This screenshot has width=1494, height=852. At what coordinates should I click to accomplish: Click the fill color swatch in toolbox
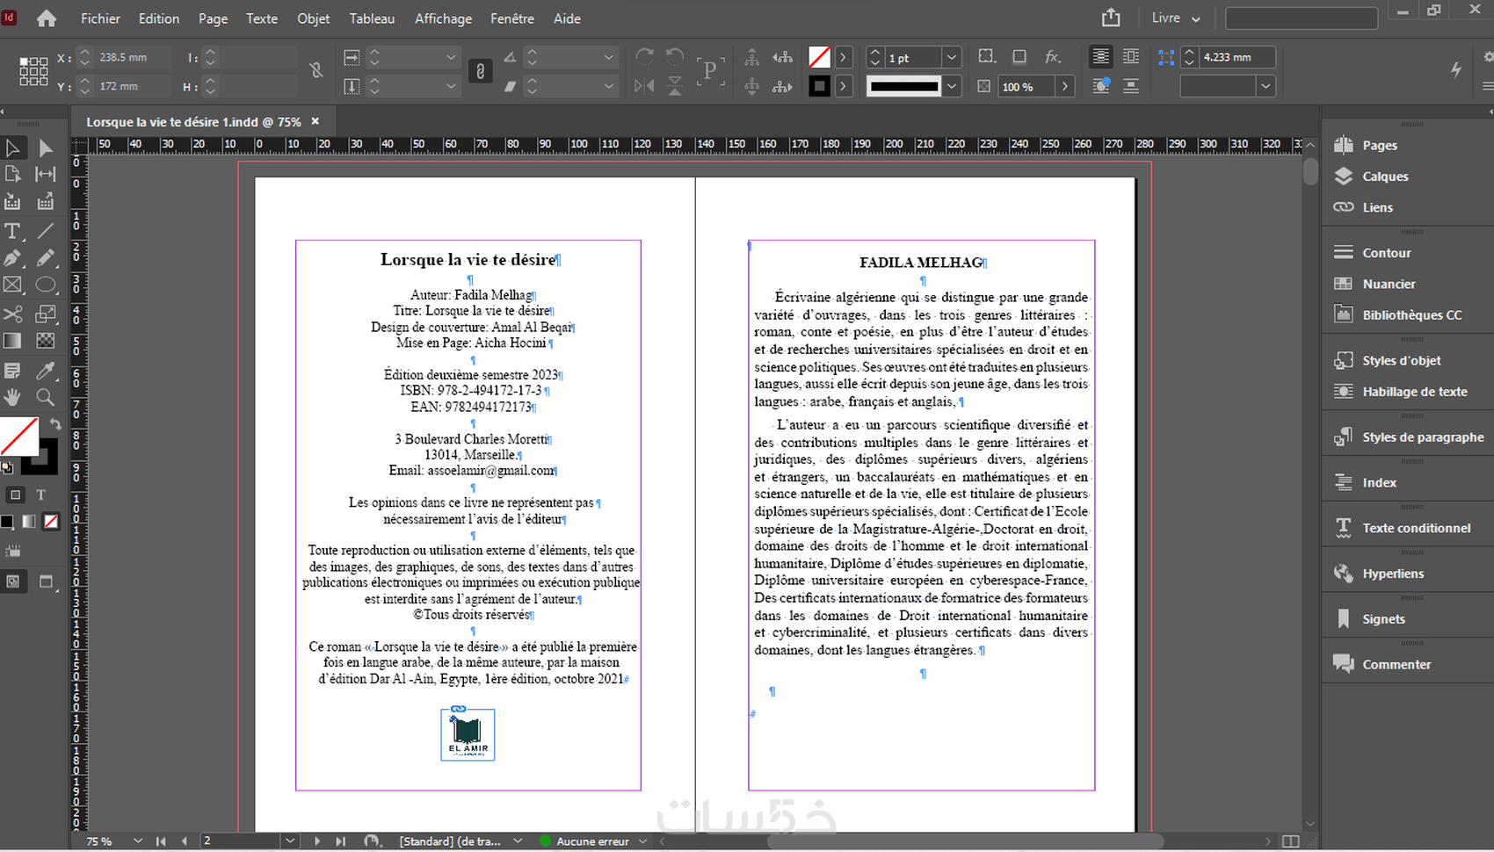coord(19,436)
